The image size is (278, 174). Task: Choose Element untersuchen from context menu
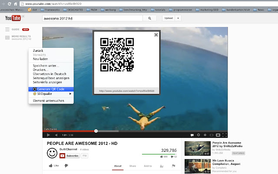[49, 100]
